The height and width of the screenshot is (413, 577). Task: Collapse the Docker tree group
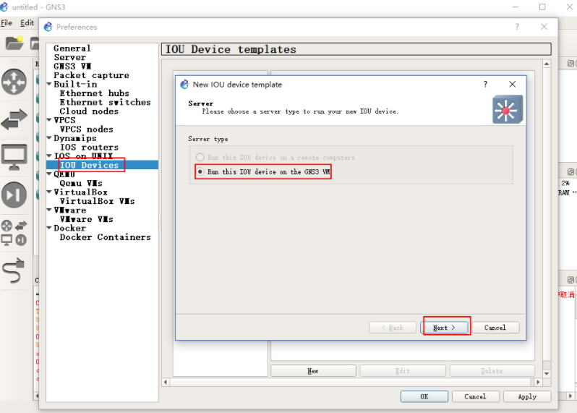click(49, 228)
